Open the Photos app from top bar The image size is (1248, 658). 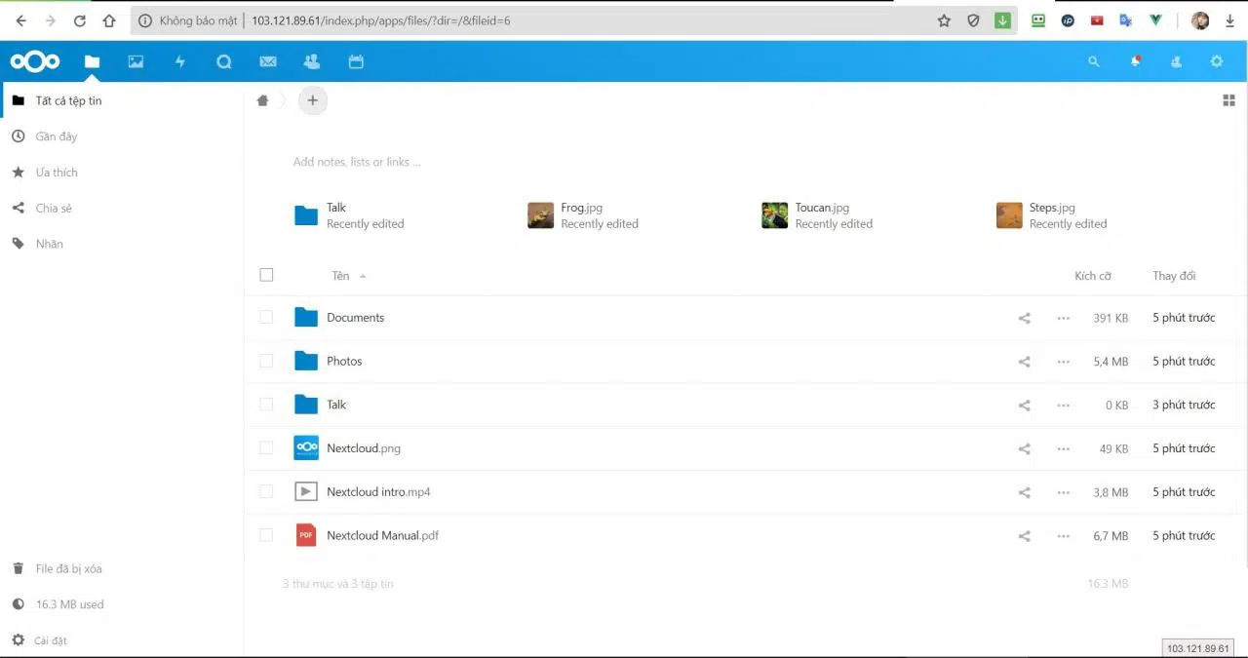pyautogui.click(x=136, y=60)
